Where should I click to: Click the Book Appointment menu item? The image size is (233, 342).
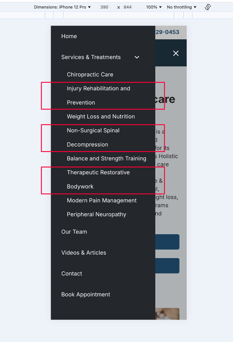click(x=86, y=295)
